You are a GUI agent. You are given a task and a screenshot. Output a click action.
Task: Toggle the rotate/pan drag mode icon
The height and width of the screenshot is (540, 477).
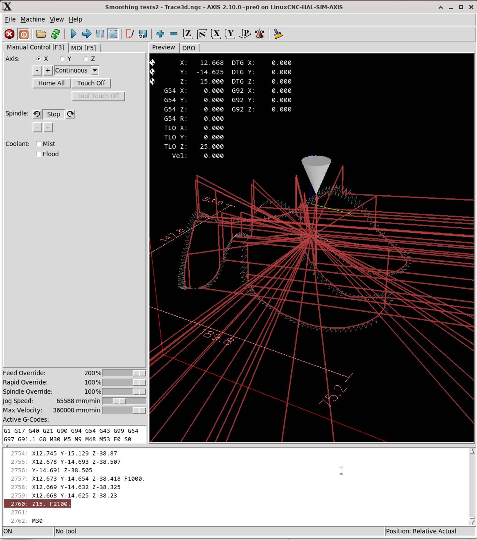click(260, 34)
